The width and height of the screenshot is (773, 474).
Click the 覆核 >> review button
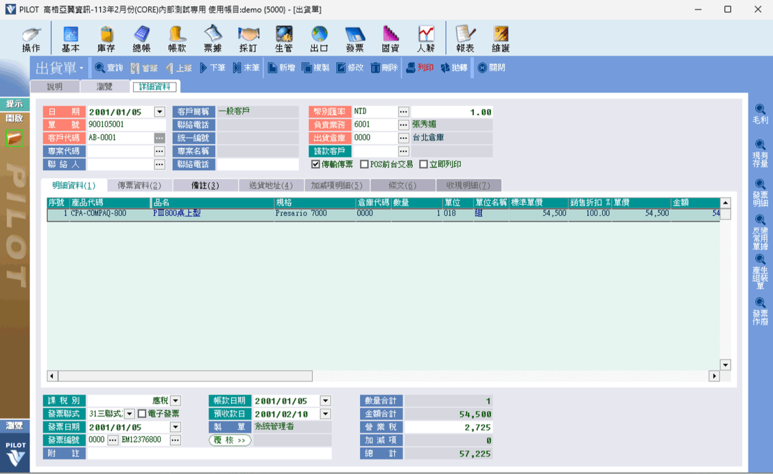tap(230, 440)
